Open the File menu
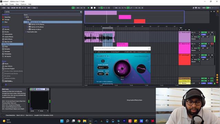This screenshot has height=124, width=220. [x=2, y=4]
